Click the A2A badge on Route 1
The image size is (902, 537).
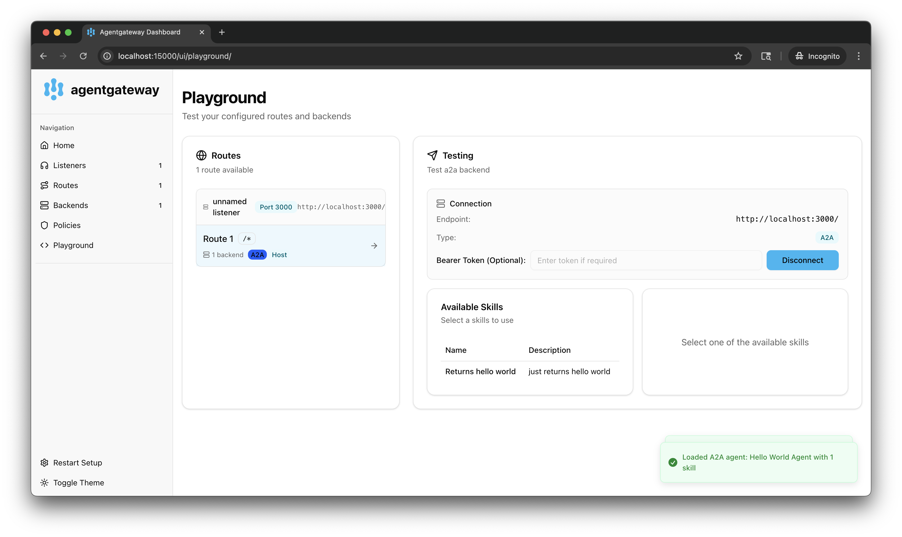257,255
